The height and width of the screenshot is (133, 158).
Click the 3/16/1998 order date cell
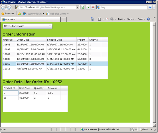[x=31, y=64]
